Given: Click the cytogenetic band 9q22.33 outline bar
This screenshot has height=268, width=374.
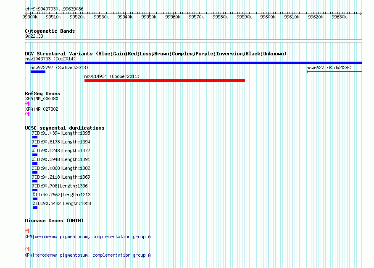Looking at the screenshot, I should coord(193,41).
